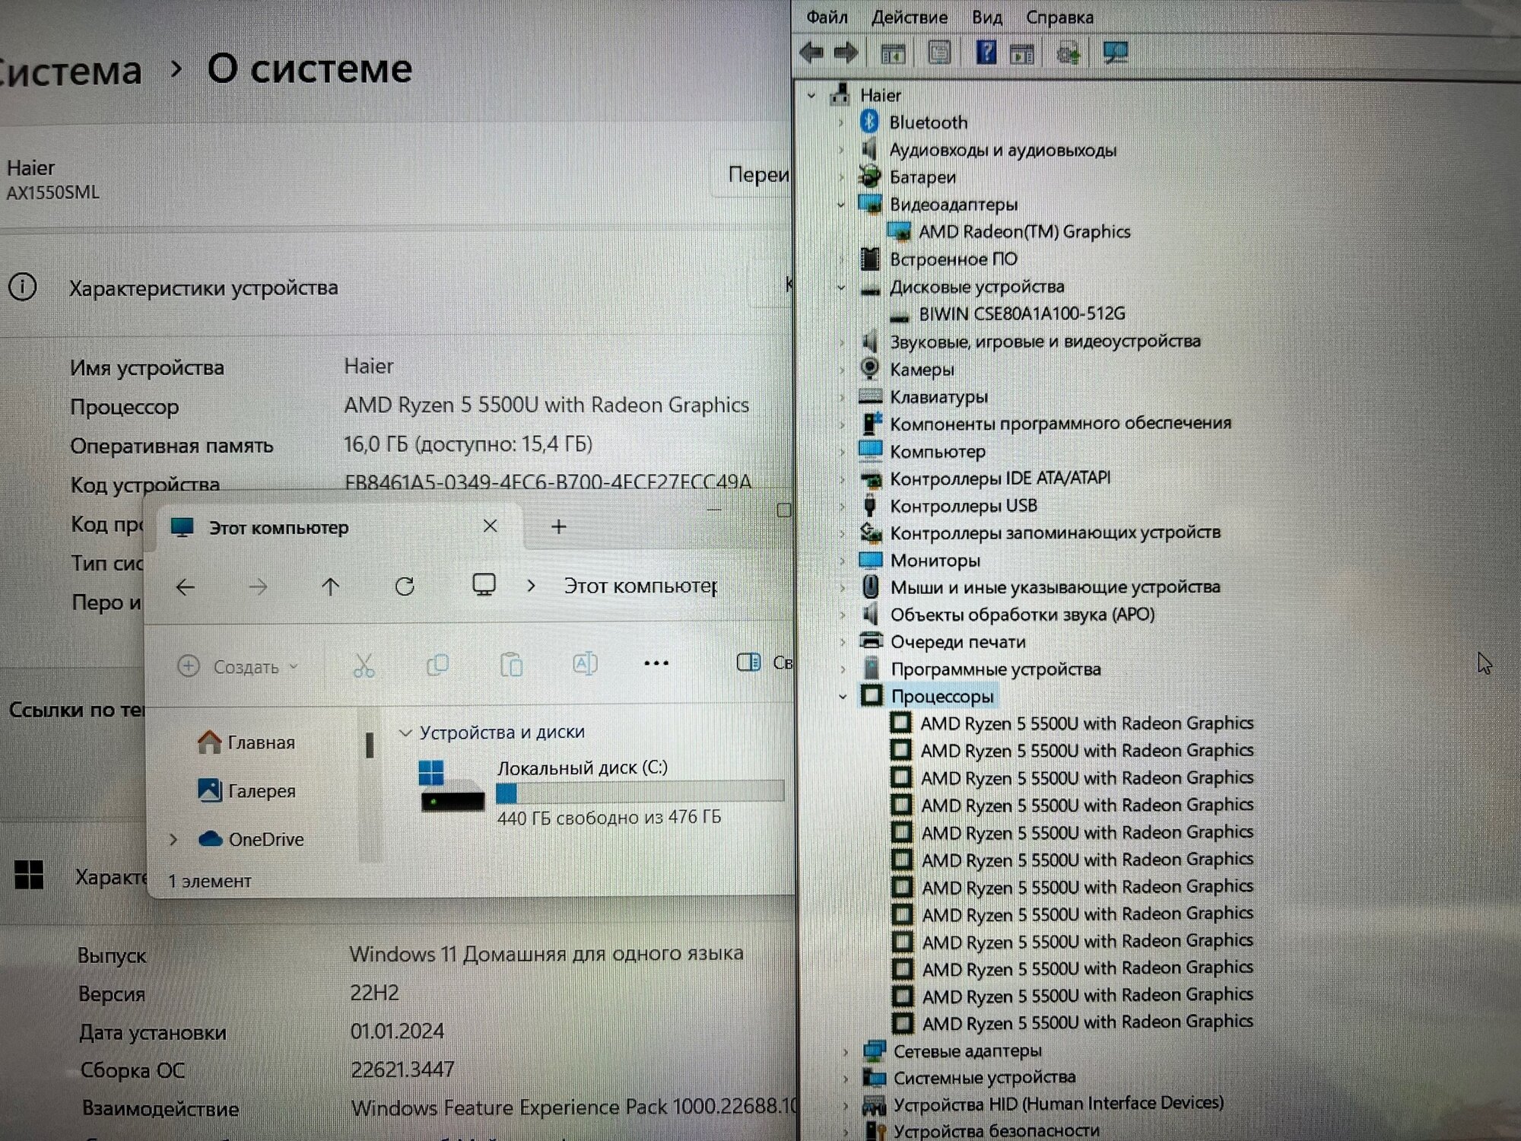1521x1141 pixels.
Task: Open the three-dots See more menu
Action: tap(656, 664)
